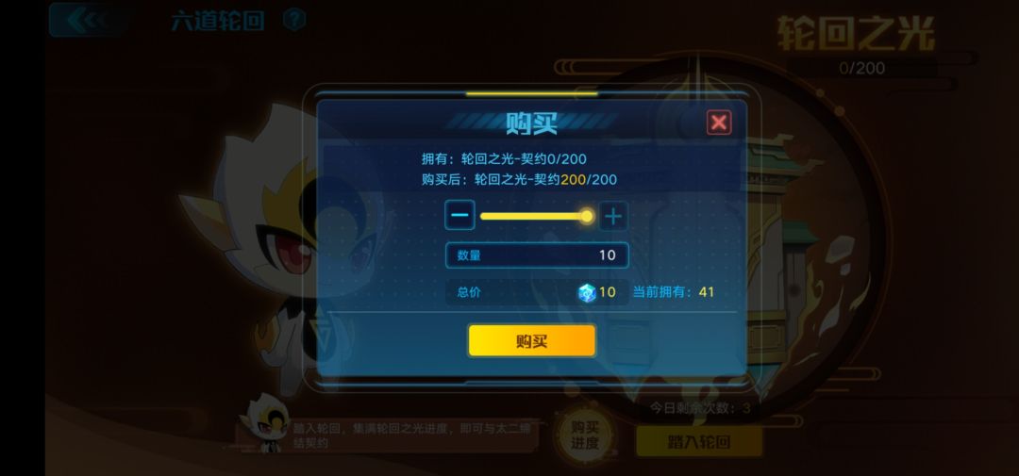This screenshot has height=476, width=1019.
Task: Click the yellow quantity slider handle
Action: tap(586, 216)
